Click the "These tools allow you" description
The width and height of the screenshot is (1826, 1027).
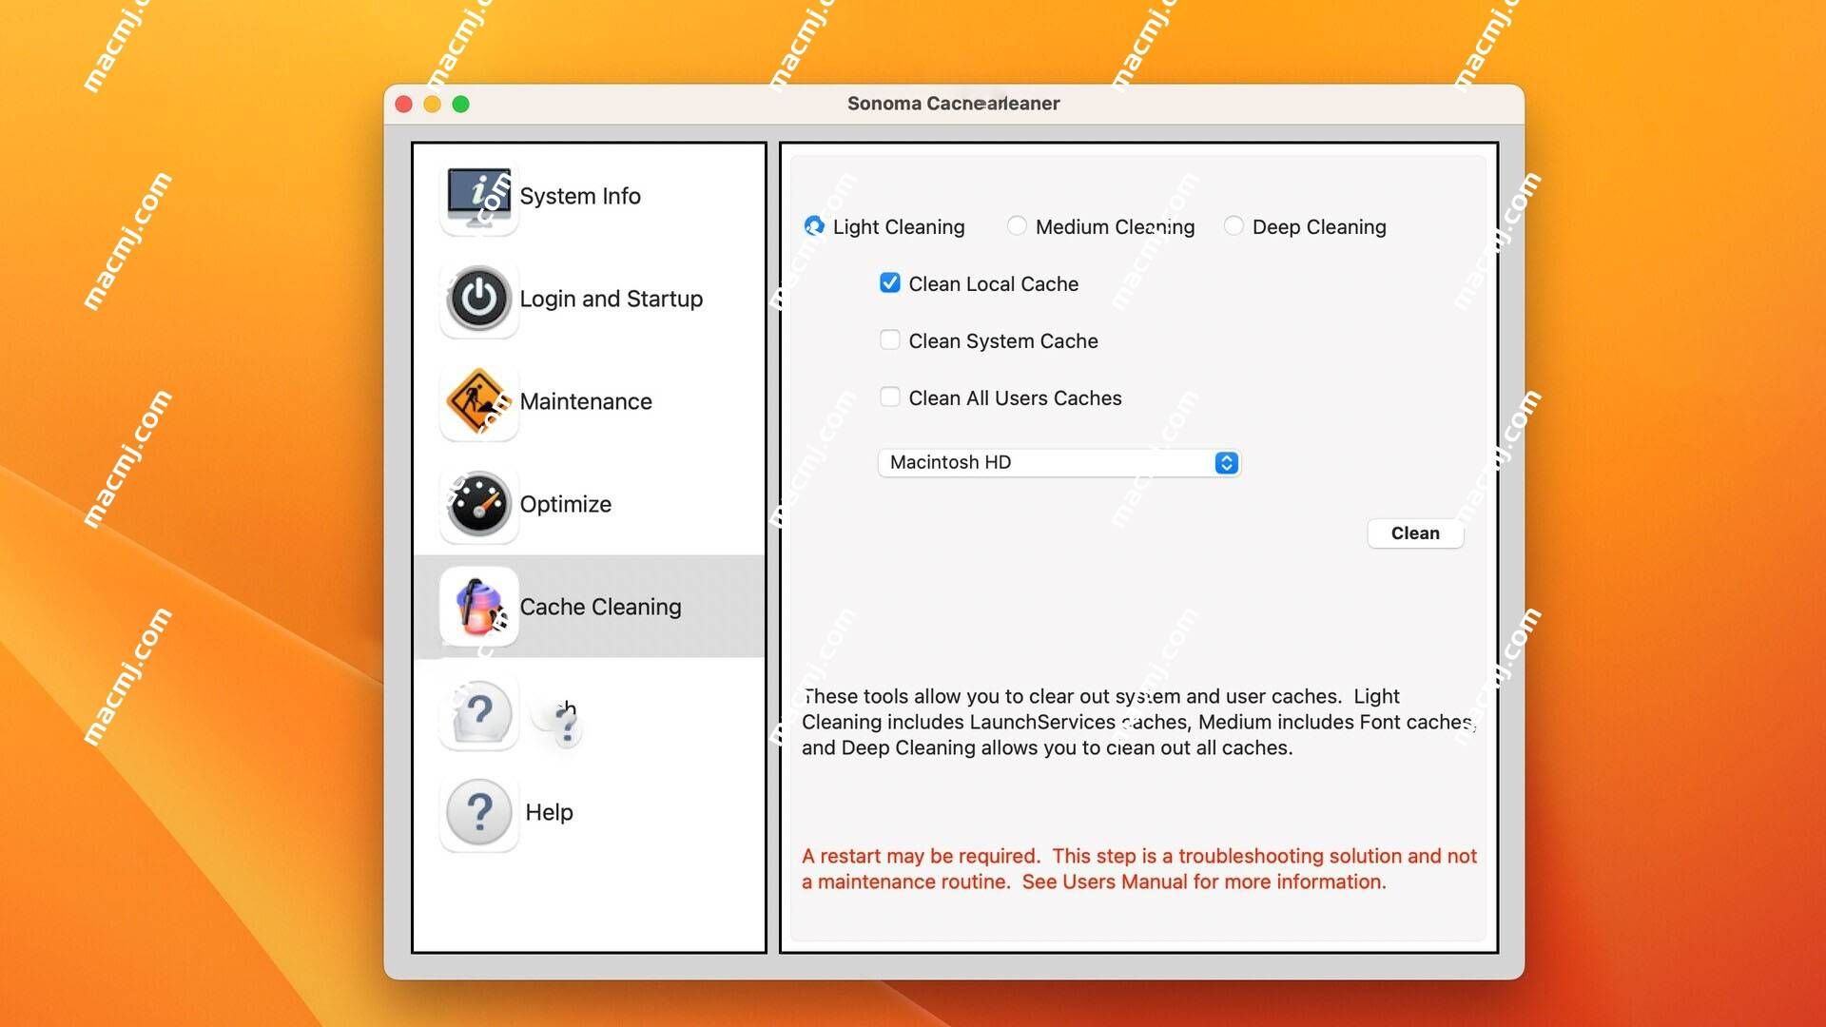(x=1139, y=723)
